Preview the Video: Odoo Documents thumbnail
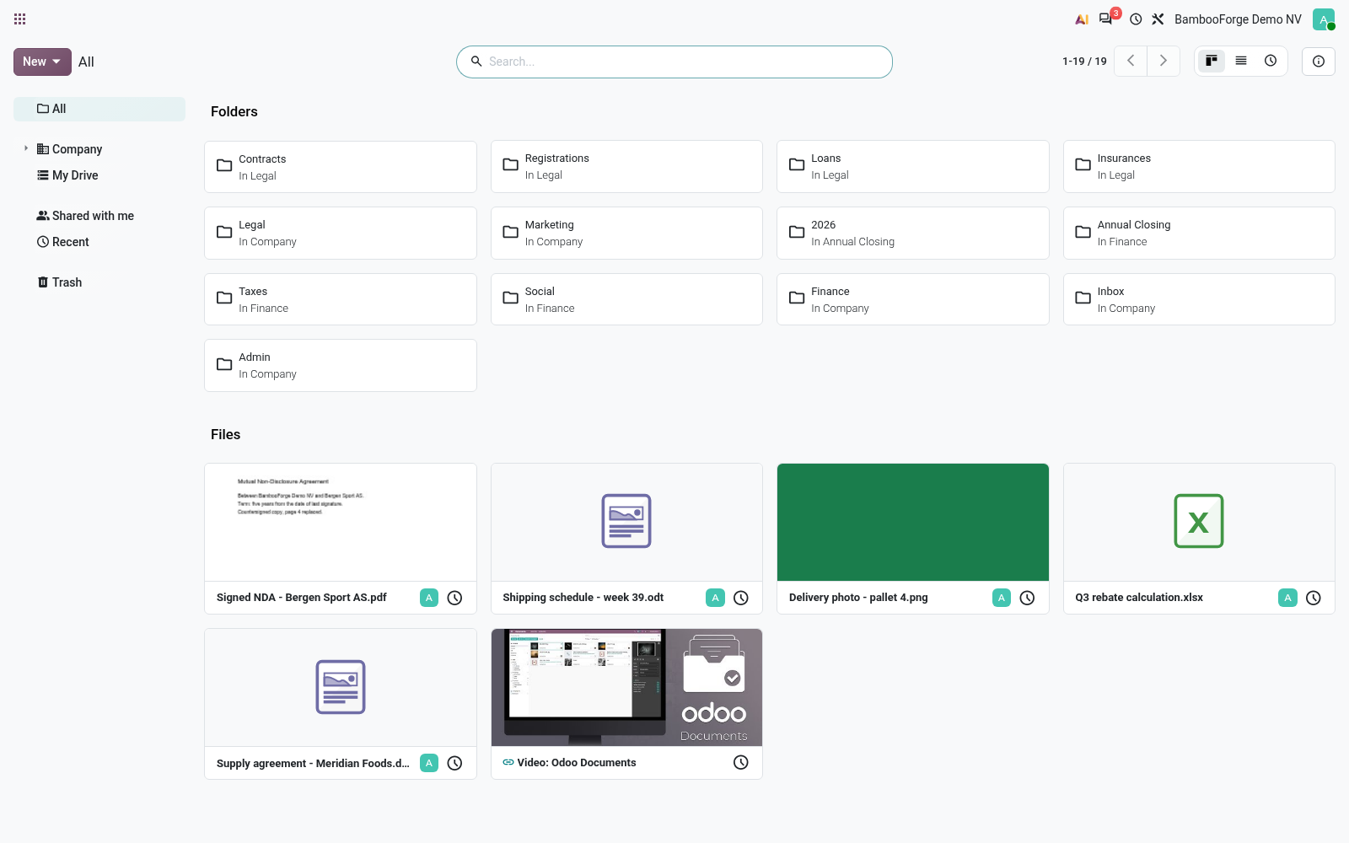The width and height of the screenshot is (1349, 843). click(x=626, y=687)
